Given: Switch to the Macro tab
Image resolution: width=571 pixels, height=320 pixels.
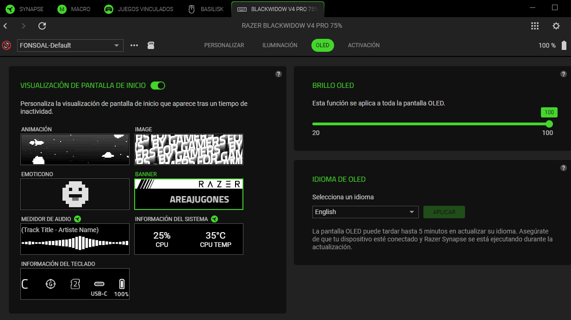Looking at the screenshot, I should point(74,9).
